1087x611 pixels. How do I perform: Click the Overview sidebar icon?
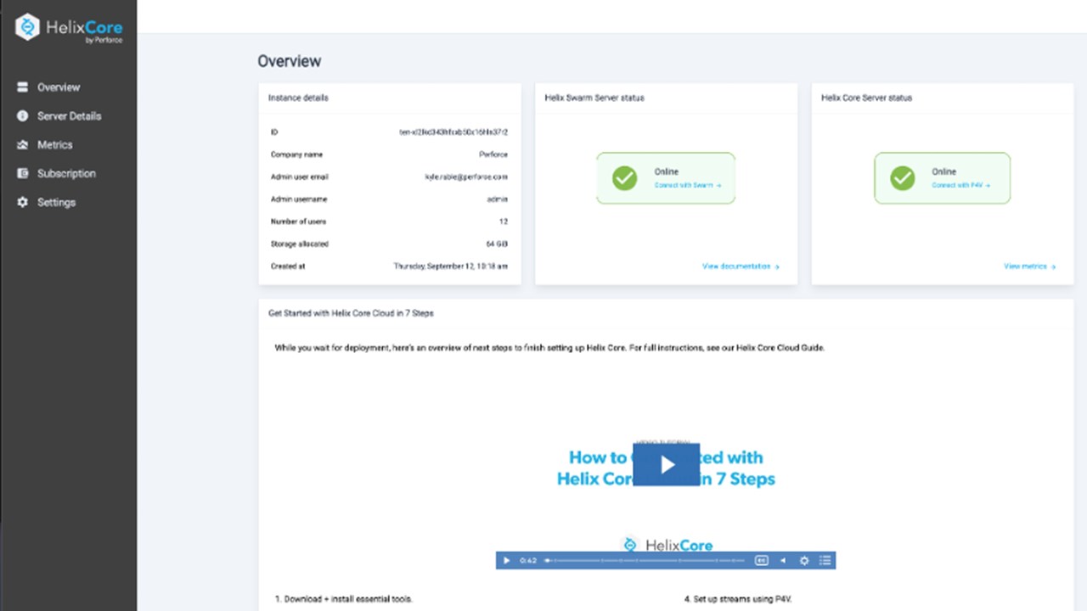[23, 87]
